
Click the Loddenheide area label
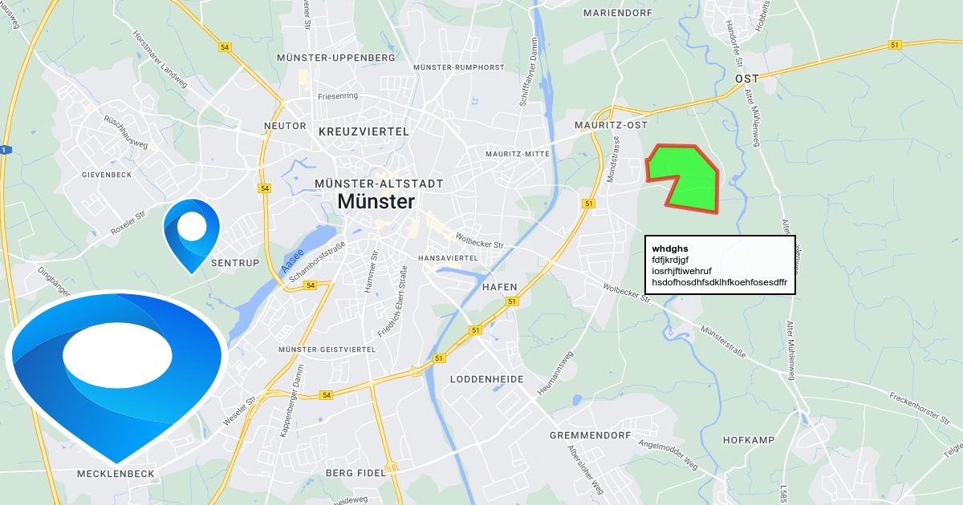487,379
